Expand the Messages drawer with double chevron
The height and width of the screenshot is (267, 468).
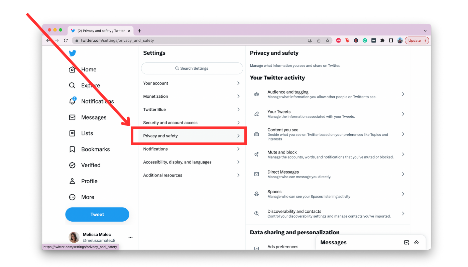[x=417, y=243]
